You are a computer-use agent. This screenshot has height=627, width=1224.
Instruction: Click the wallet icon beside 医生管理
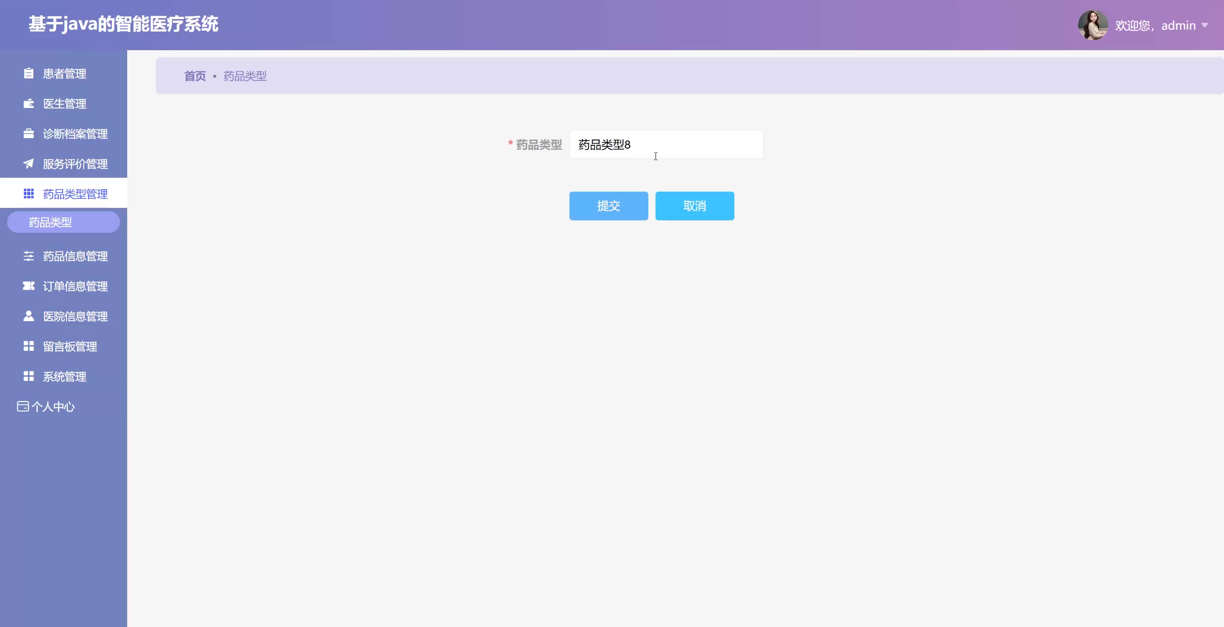[x=29, y=104]
